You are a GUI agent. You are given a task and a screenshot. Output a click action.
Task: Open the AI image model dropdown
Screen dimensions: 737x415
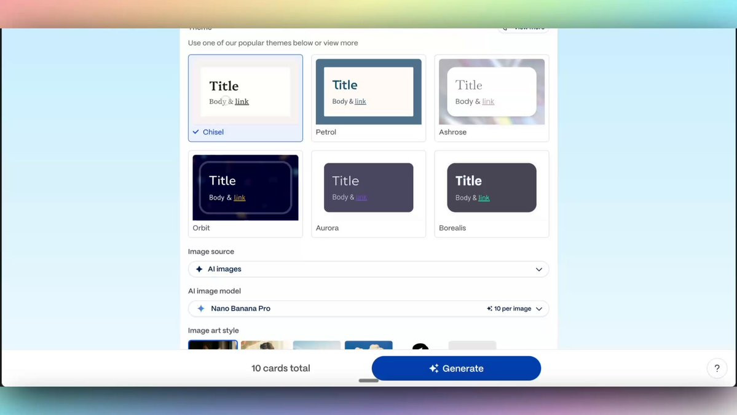coord(369,308)
